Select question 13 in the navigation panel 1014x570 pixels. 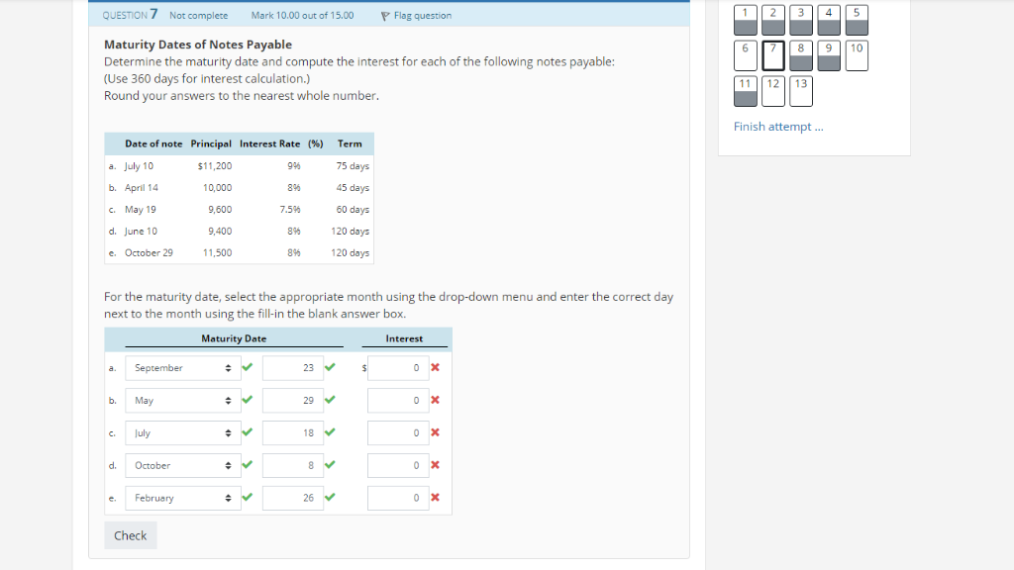800,90
